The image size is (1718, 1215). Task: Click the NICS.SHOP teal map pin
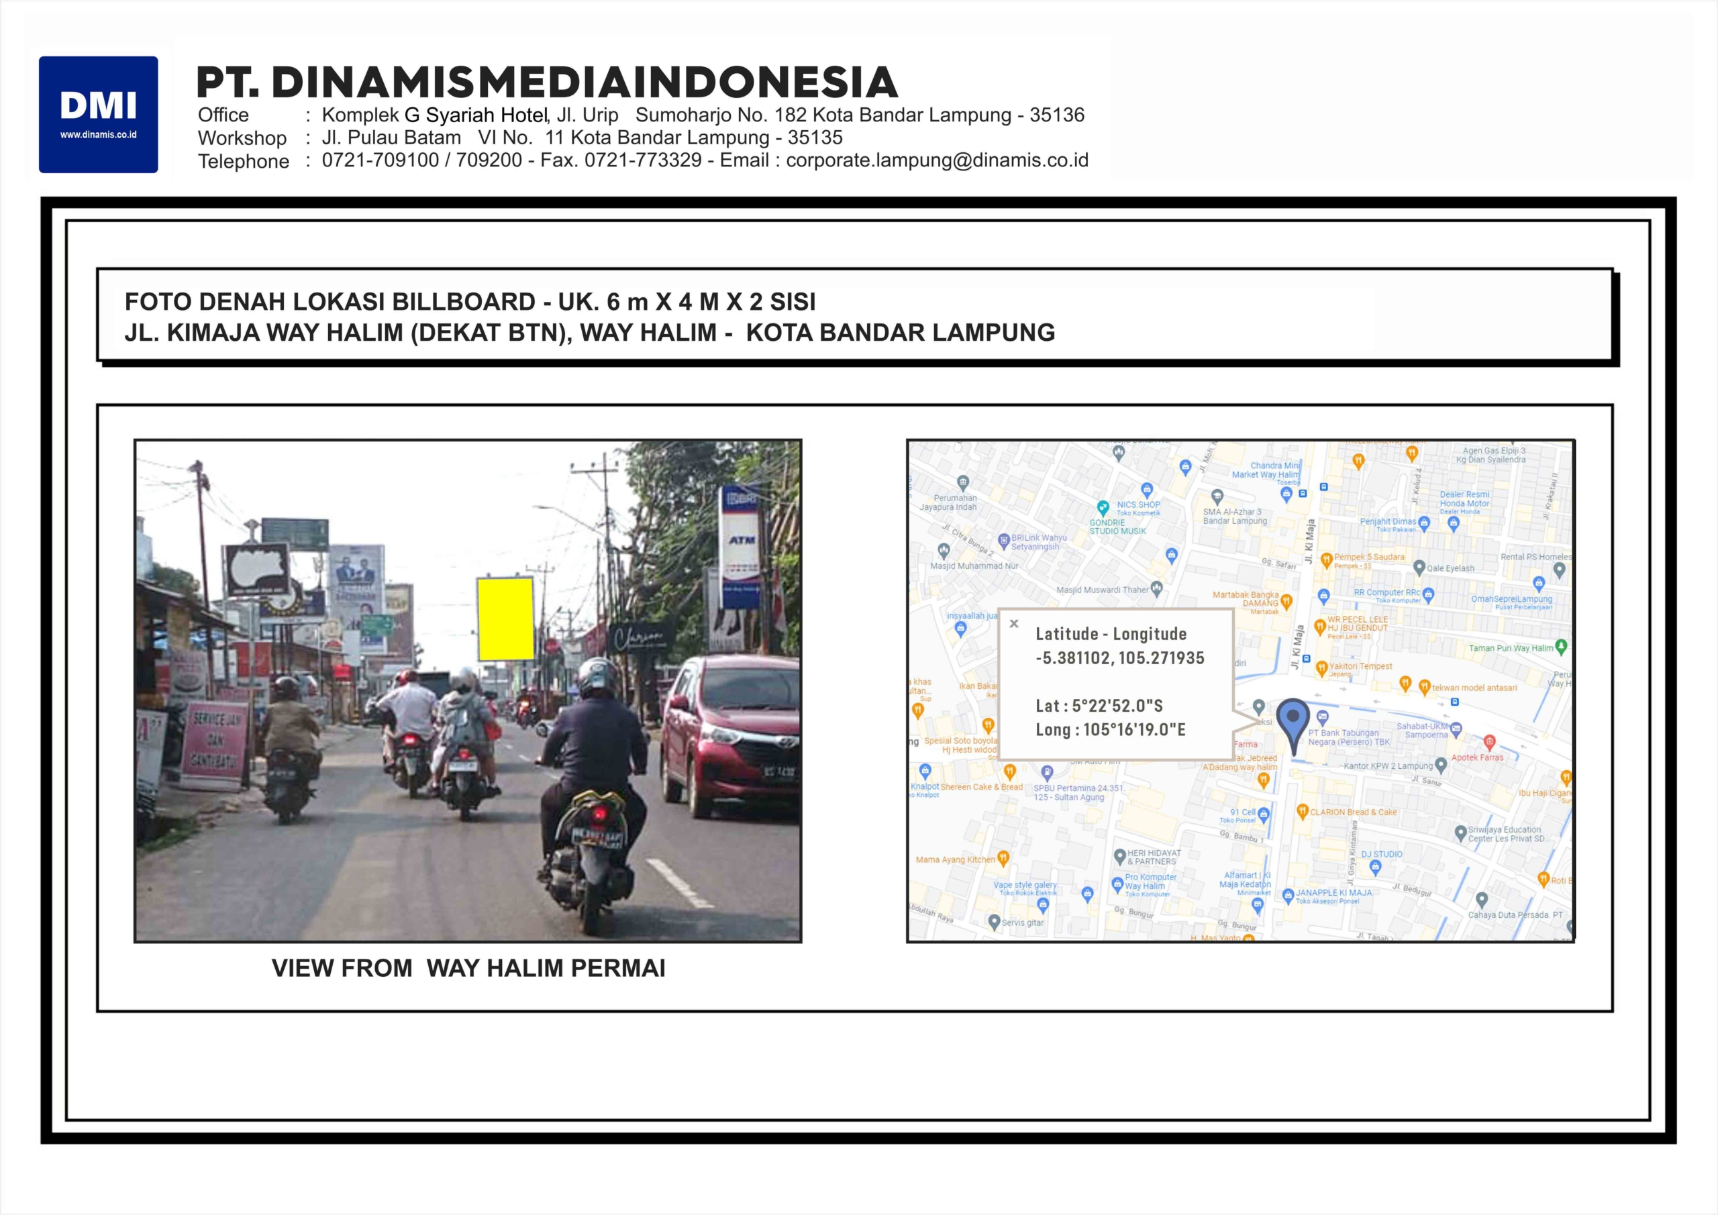(x=1102, y=507)
